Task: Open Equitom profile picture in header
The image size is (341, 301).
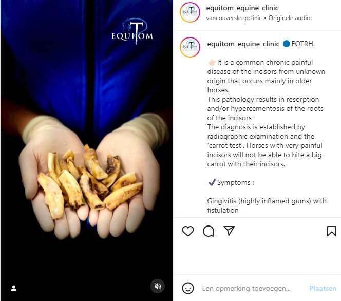Action: pyautogui.click(x=190, y=12)
